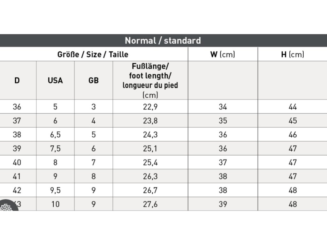The width and height of the screenshot is (327, 245).
Task: Click H value 44 cell
Action: pos(293,107)
